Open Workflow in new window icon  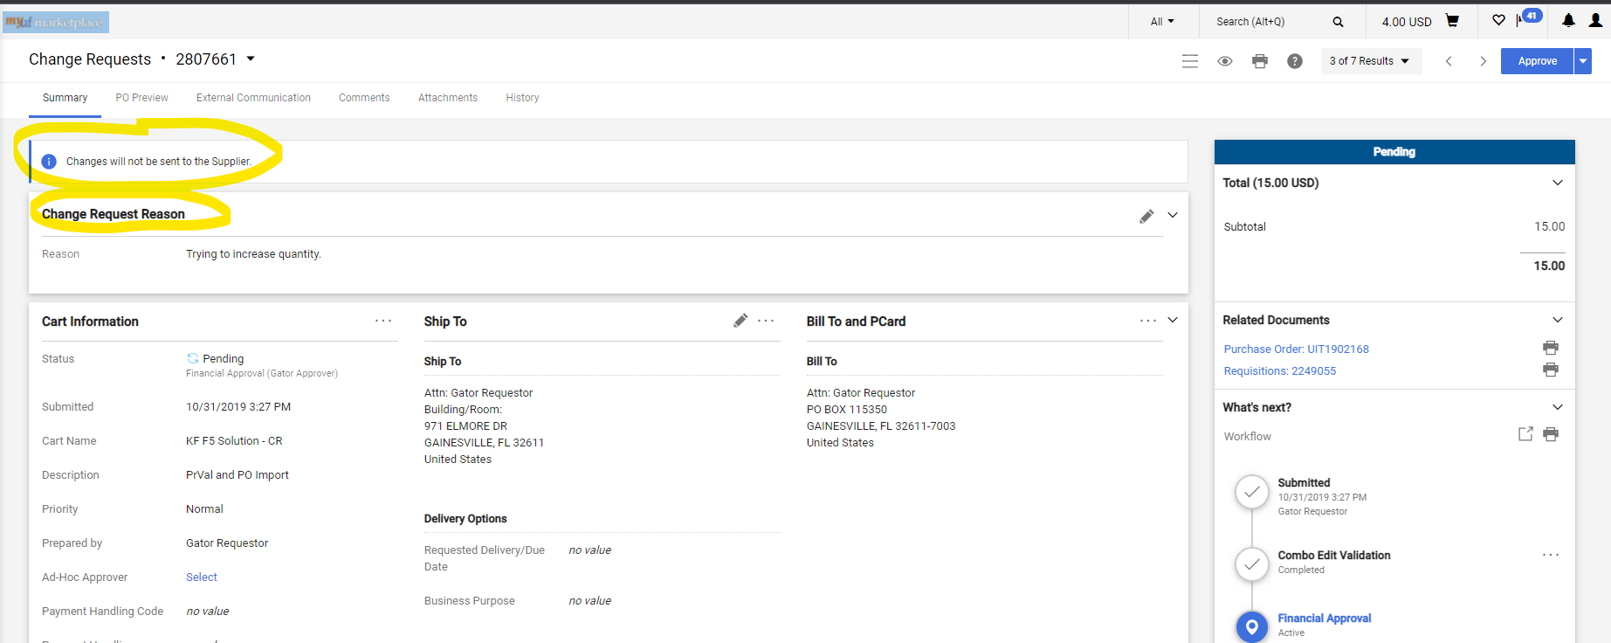pyautogui.click(x=1525, y=434)
